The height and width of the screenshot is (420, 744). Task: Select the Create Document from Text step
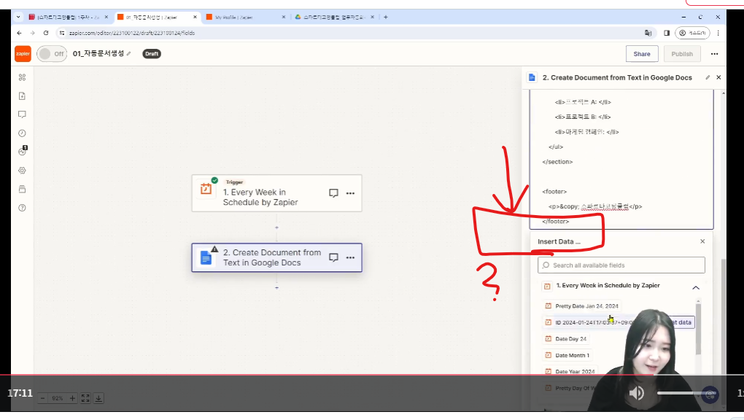click(x=276, y=257)
